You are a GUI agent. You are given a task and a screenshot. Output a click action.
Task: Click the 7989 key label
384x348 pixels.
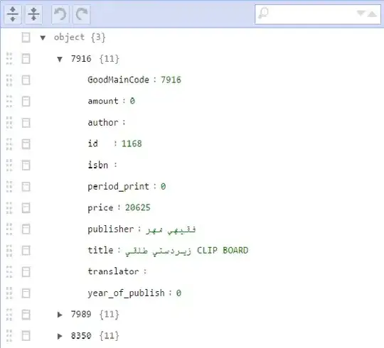point(81,314)
